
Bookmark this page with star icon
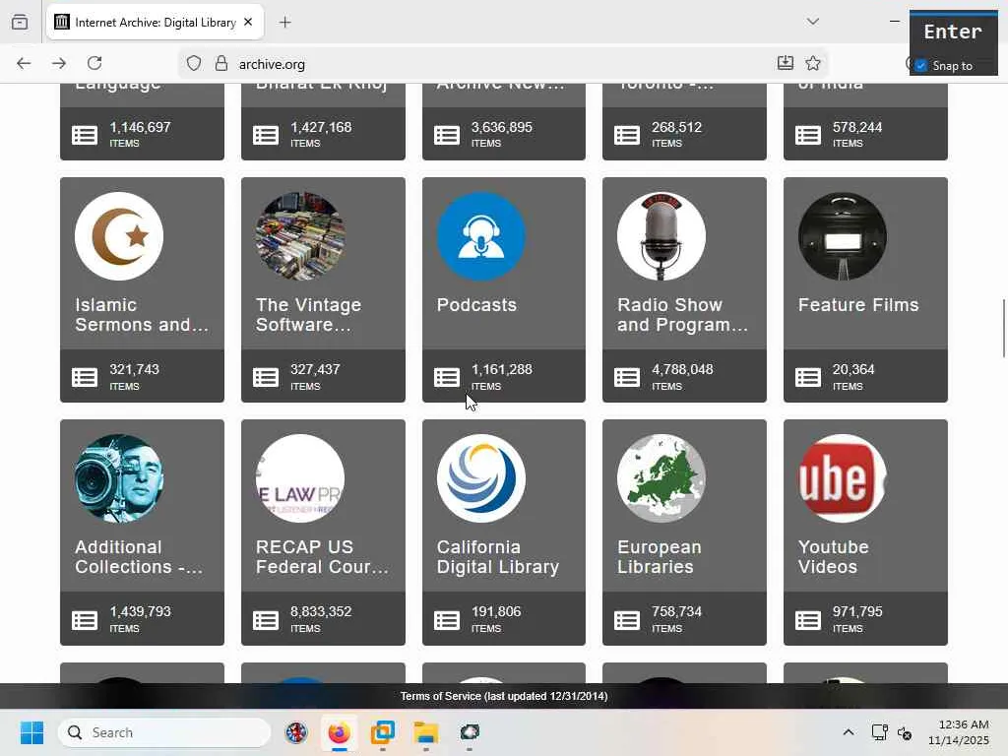(812, 63)
